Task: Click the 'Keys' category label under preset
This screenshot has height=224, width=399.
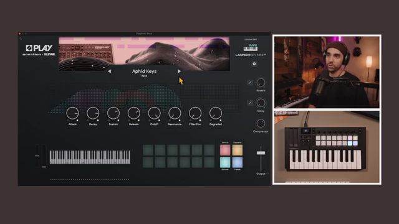Action: (x=144, y=76)
